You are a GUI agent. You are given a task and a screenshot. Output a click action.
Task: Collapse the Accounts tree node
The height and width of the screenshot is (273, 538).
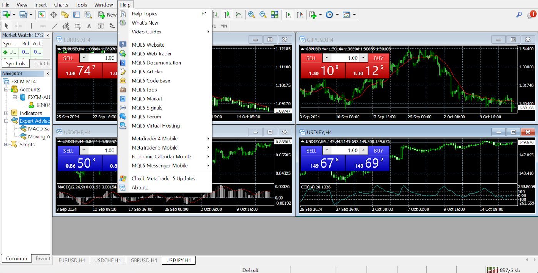(6, 89)
